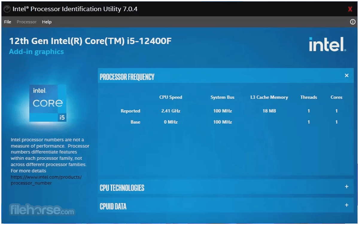359x225 pixels.
Task: Expand the CPUID Data section
Action: point(347,205)
